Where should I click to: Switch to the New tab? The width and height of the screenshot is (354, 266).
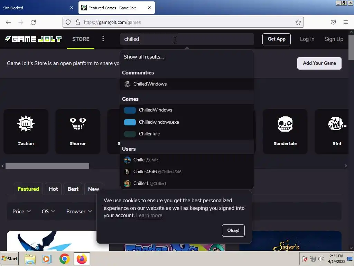[x=93, y=189]
